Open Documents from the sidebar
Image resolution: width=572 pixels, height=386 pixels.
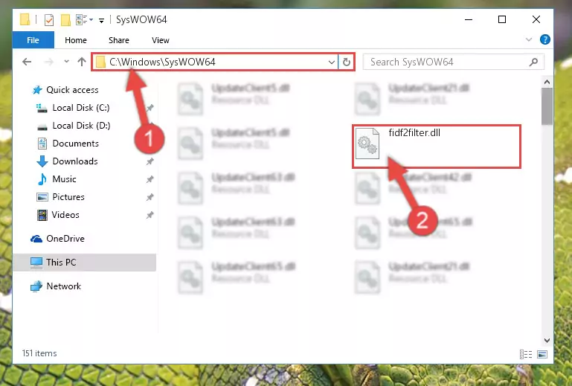76,144
